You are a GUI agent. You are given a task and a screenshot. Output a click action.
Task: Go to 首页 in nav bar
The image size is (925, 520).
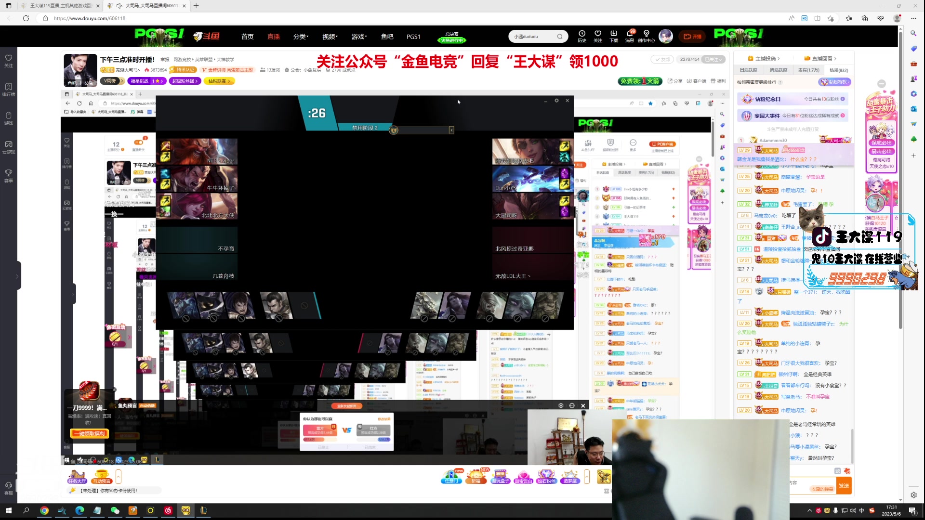(x=247, y=37)
